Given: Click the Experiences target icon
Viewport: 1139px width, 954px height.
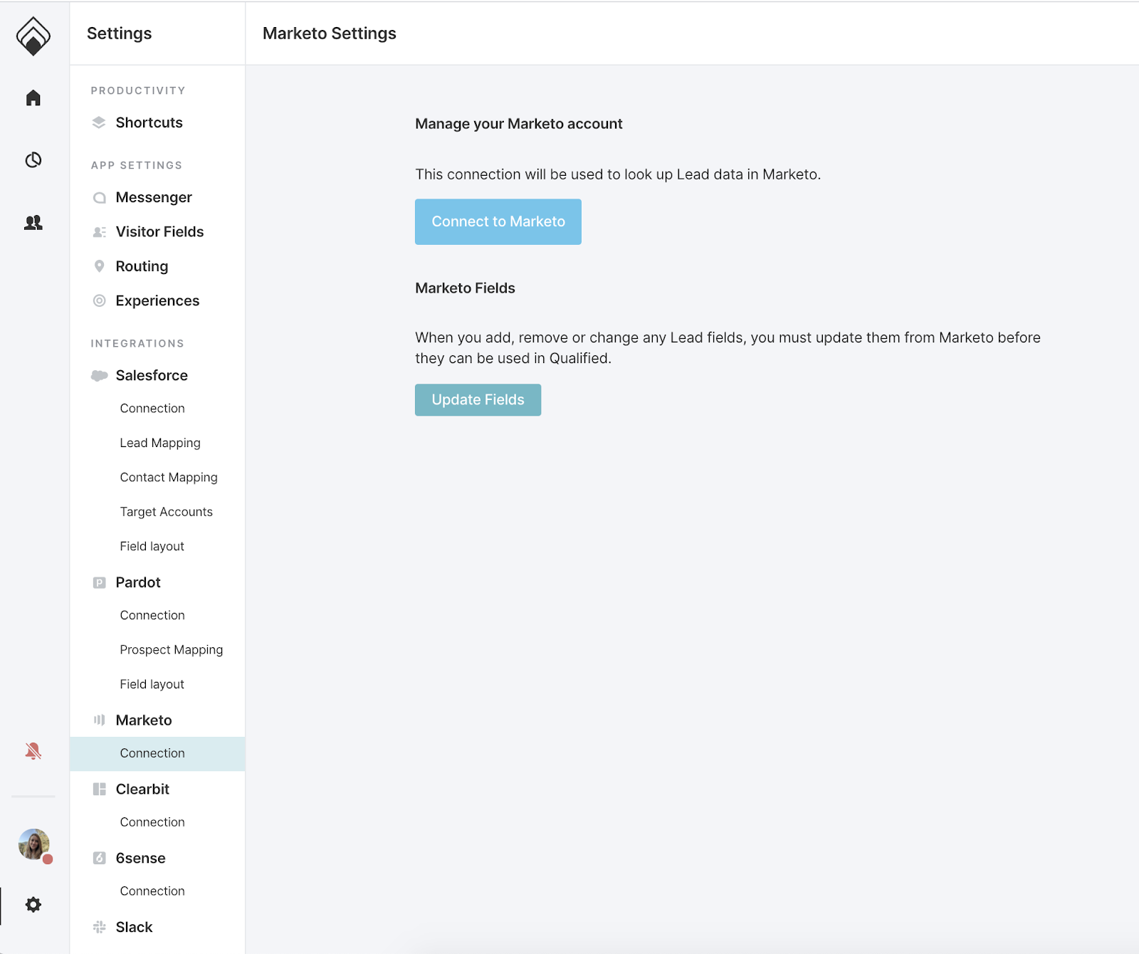Looking at the screenshot, I should coord(100,300).
